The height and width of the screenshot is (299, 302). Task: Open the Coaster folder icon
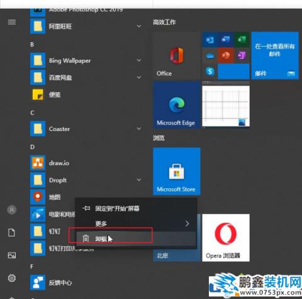38,128
